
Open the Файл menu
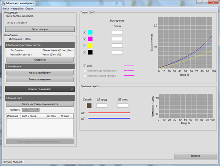(x=6, y=9)
